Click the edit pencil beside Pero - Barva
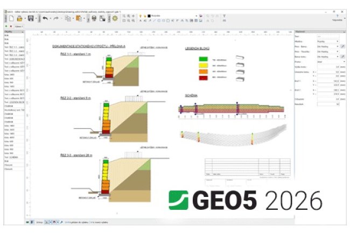Screen dimensions: 350x233 pyautogui.click(x=343, y=46)
